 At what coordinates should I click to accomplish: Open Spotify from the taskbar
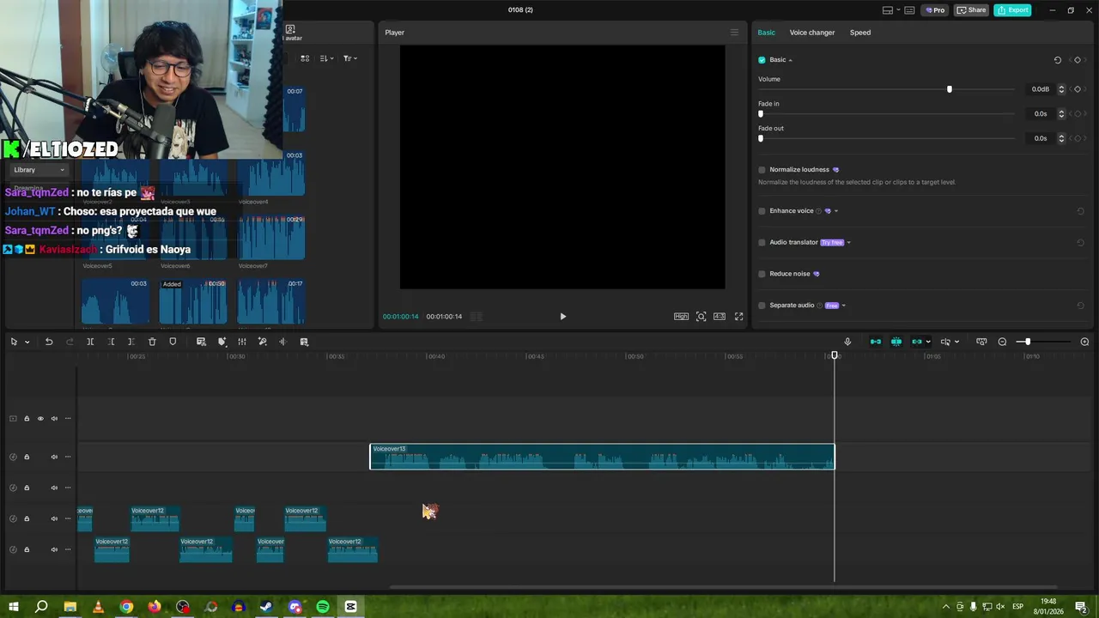coord(323,607)
